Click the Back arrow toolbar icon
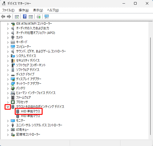Viewport: 153px width, 146px height. pyautogui.click(x=3, y=17)
